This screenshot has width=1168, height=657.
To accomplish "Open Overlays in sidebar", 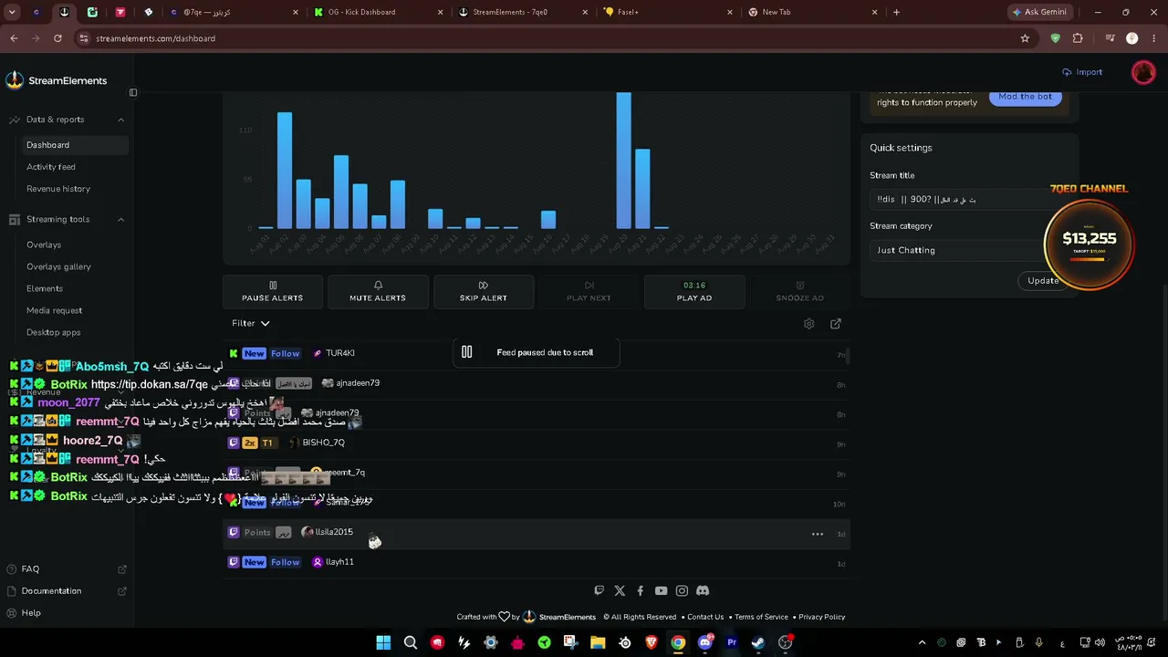I will pyautogui.click(x=44, y=245).
